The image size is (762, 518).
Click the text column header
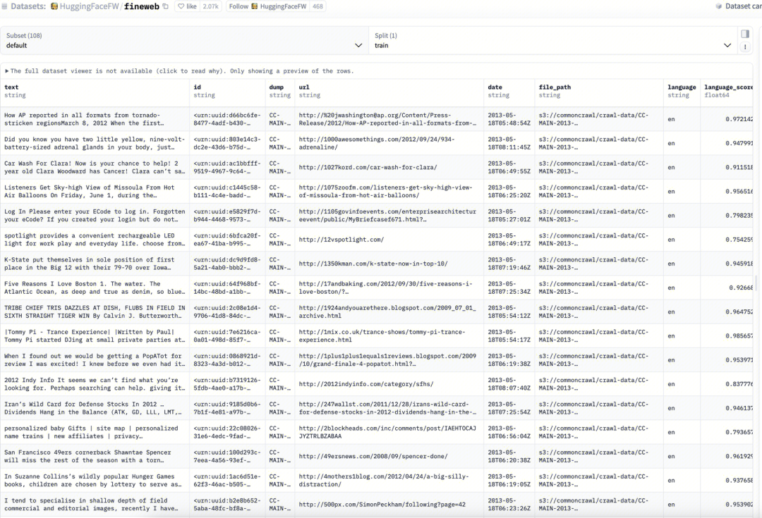tap(95, 92)
